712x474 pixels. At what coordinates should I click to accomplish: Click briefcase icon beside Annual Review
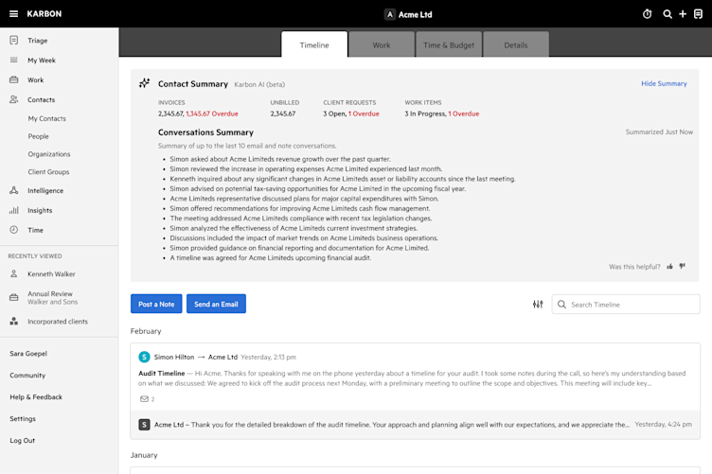click(x=14, y=298)
